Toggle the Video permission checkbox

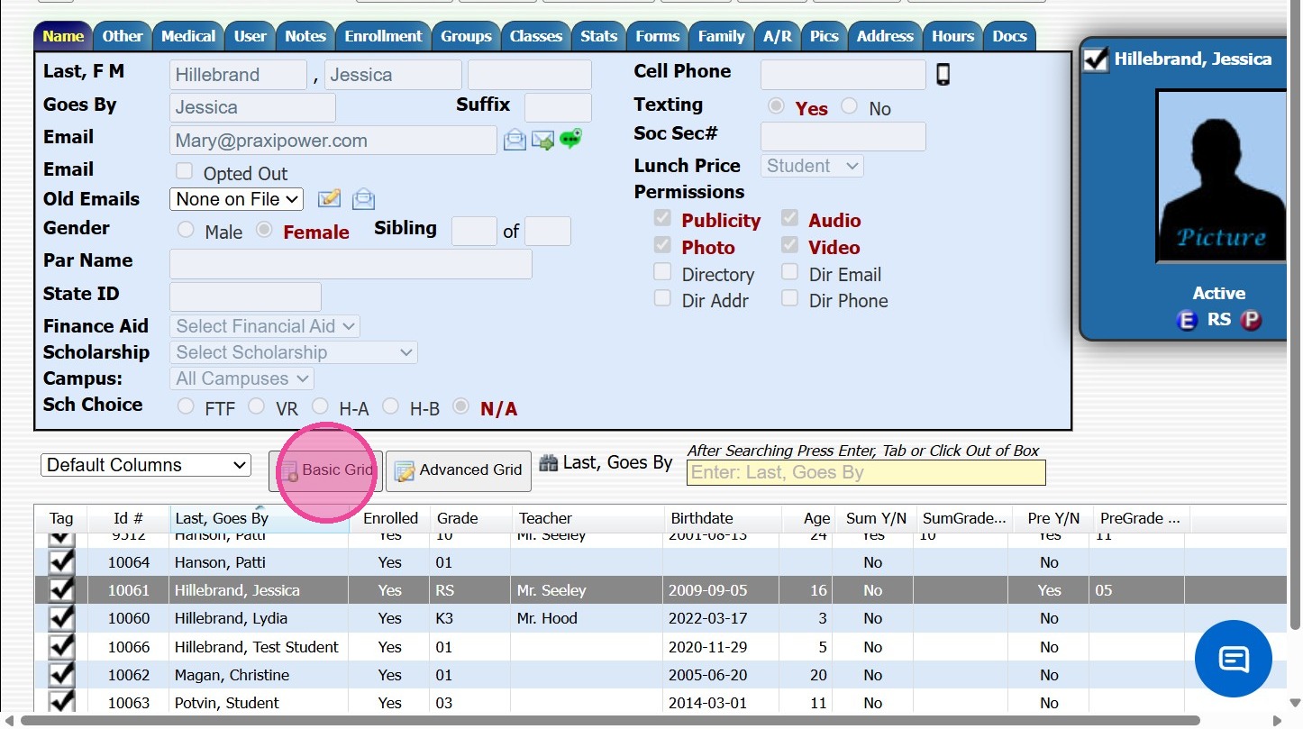[x=789, y=245]
